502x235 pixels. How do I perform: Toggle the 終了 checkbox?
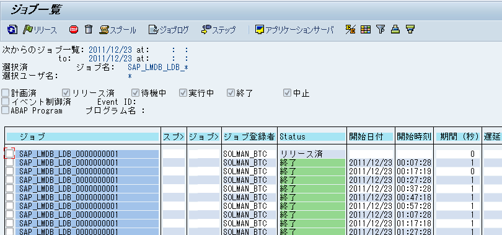pyautogui.click(x=231, y=93)
